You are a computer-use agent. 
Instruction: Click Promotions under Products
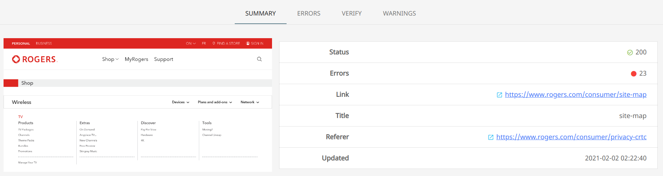(25, 151)
